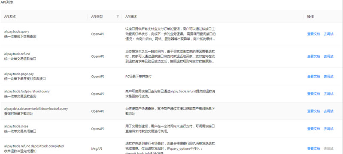The image size is (343, 154).
Task: Open 查看文档 for alipay.trade.page.pay
Action: (313, 76)
